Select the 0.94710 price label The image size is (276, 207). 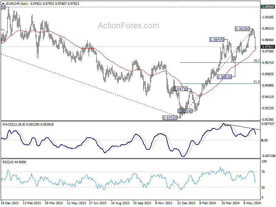pyautogui.click(x=180, y=89)
